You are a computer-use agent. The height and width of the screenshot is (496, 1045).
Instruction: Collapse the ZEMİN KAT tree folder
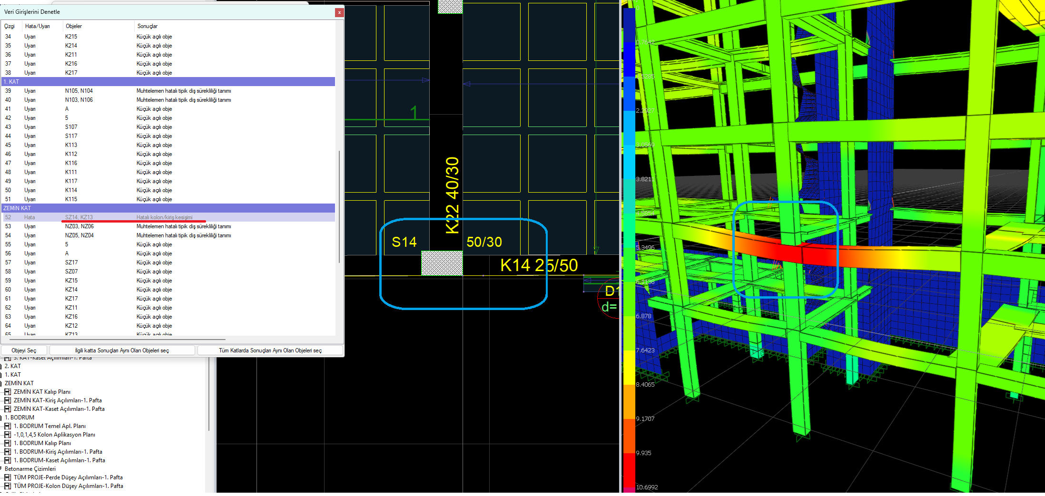point(1,383)
